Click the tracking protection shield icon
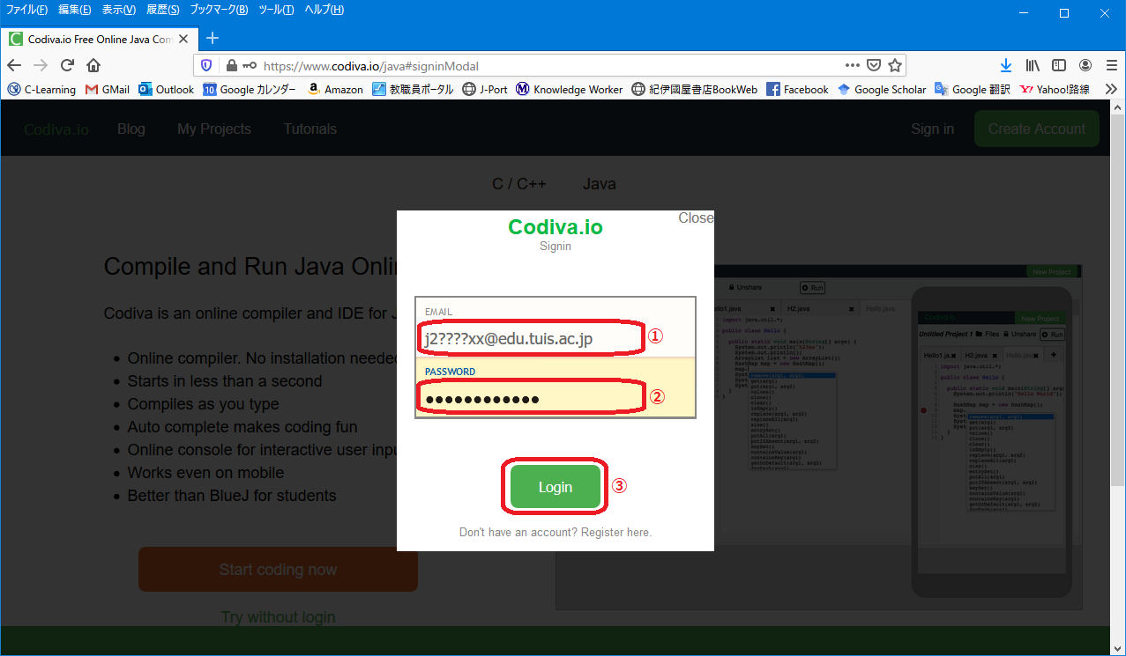The width and height of the screenshot is (1126, 656). (206, 65)
